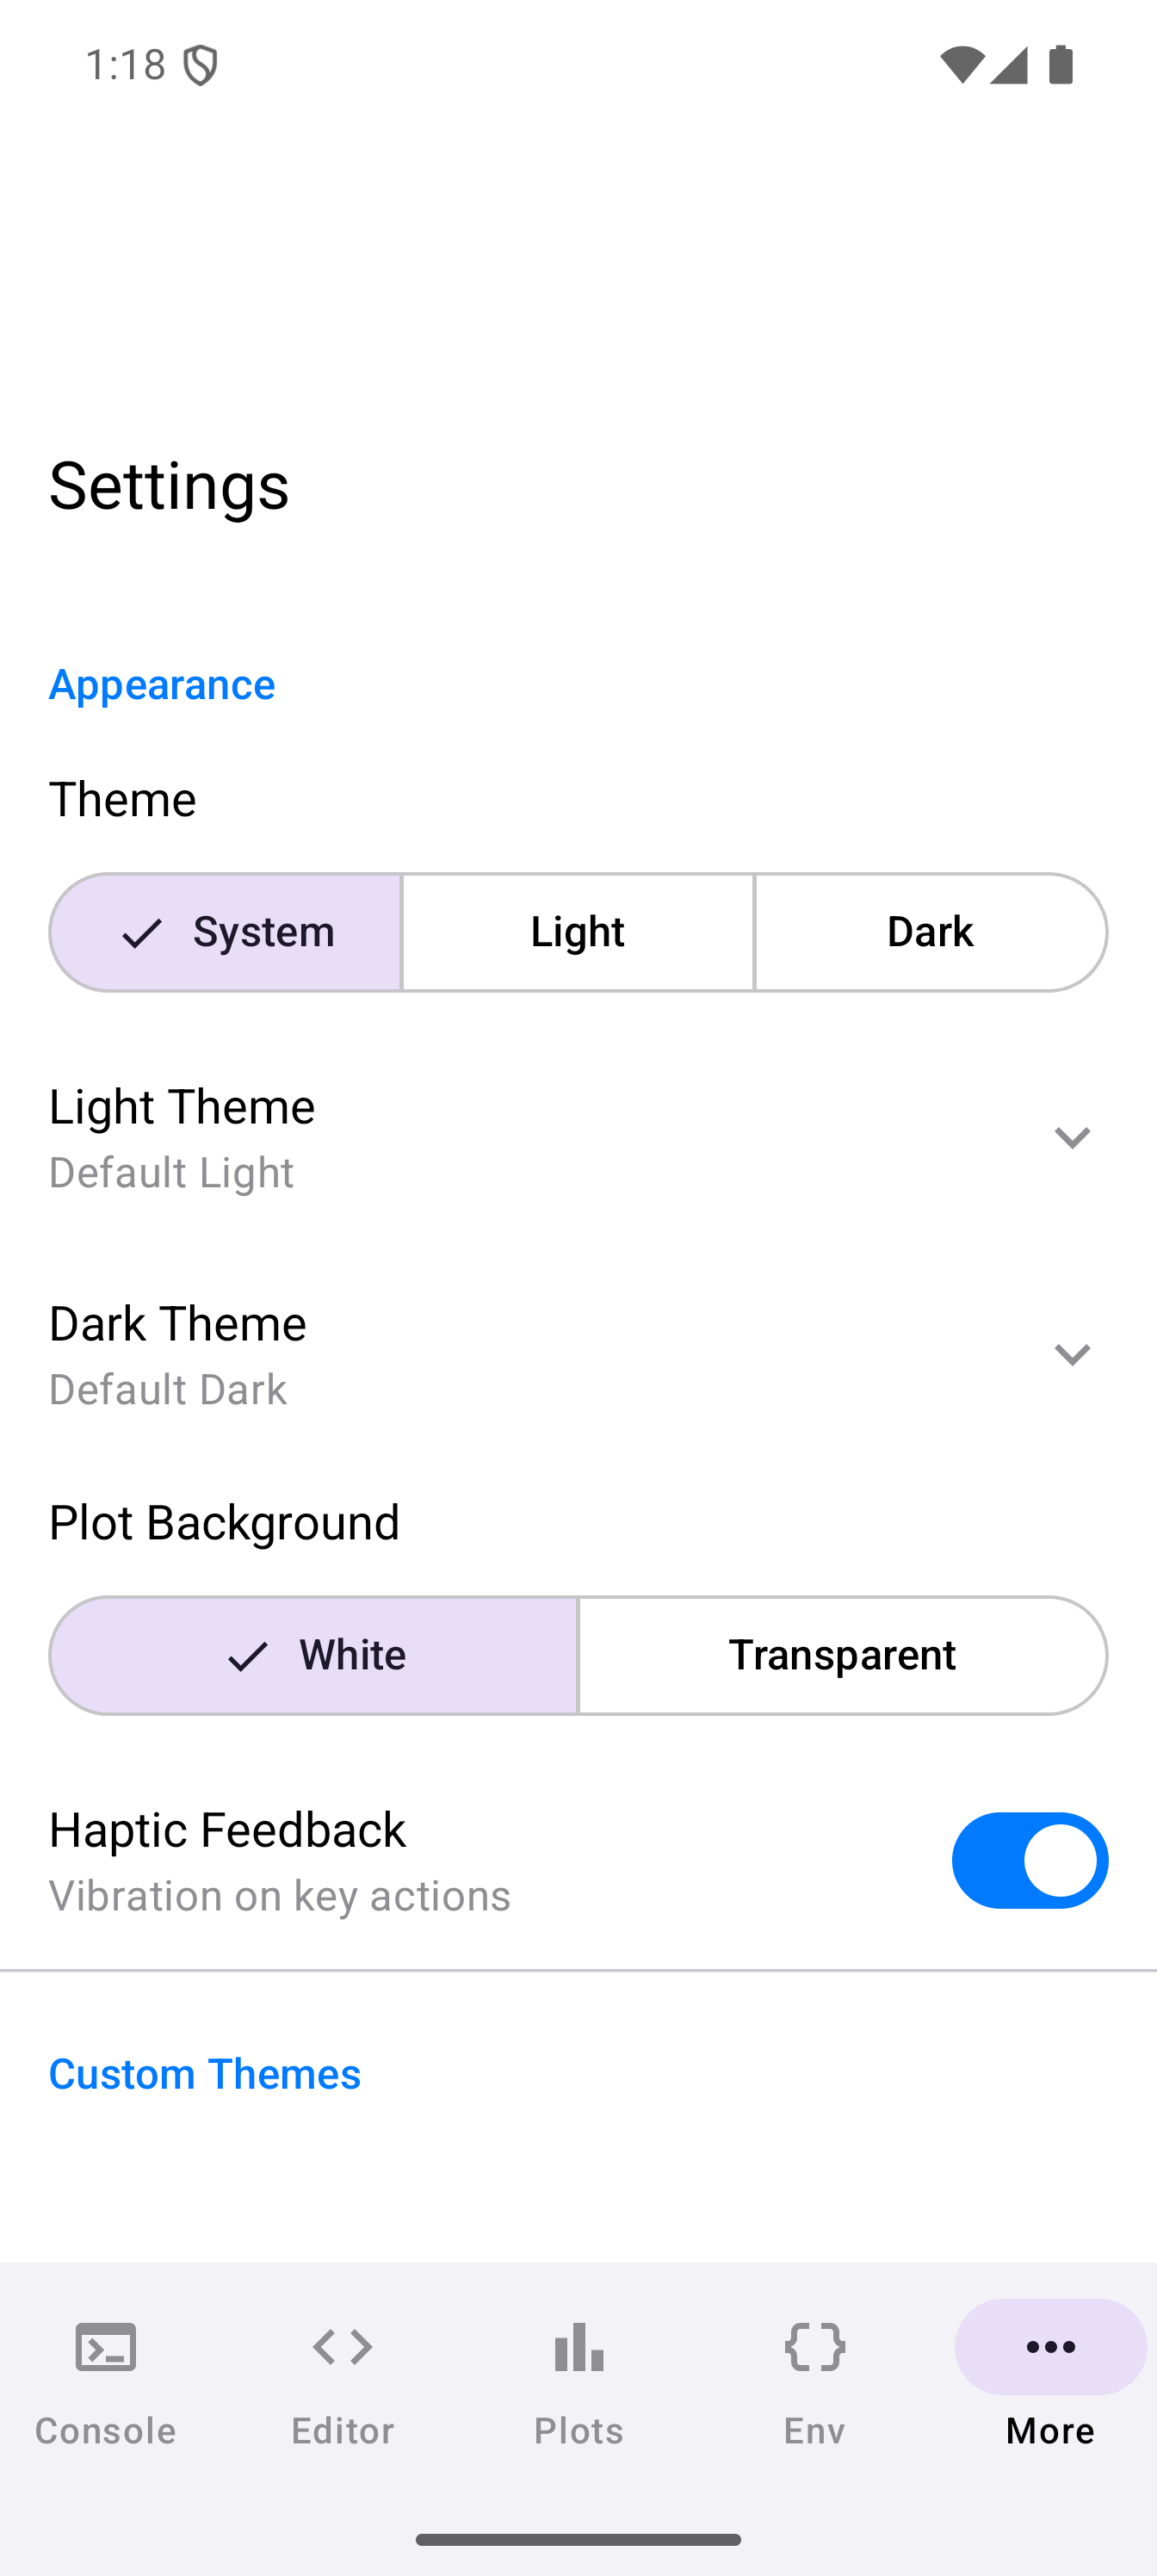1157x2576 pixels.
Task: Set plot background to Transparent
Action: [842, 1655]
